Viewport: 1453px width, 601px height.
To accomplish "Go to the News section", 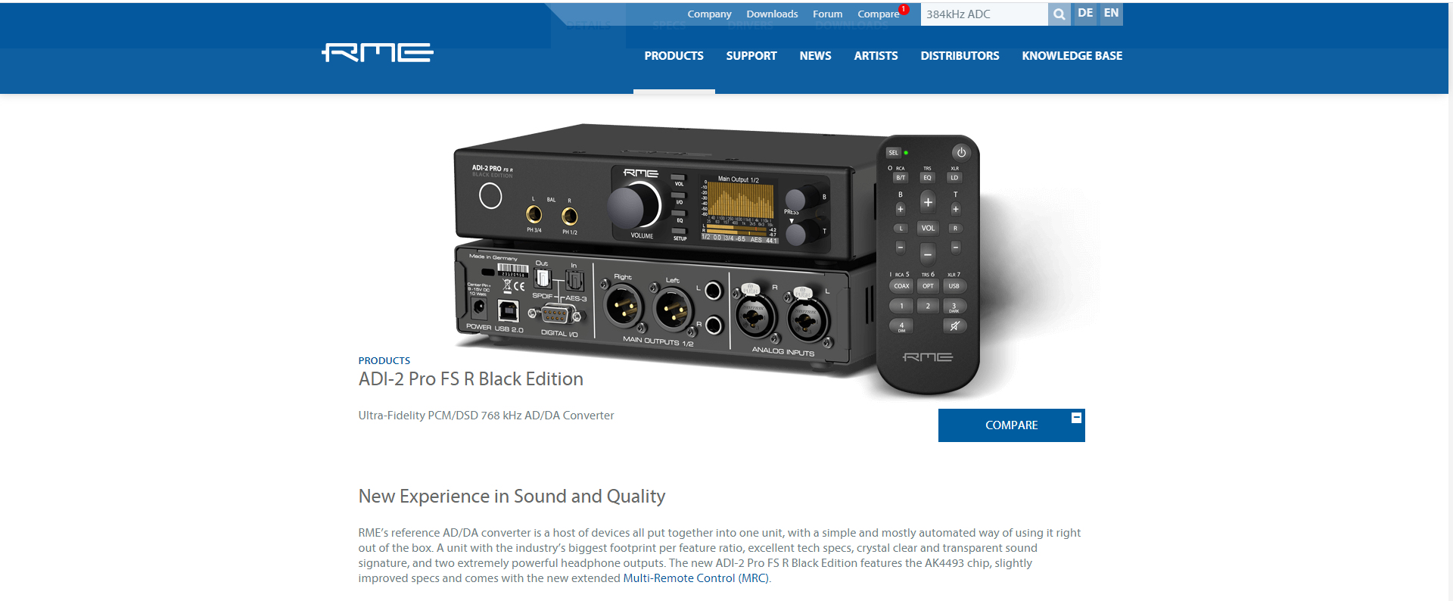I will 815,56.
